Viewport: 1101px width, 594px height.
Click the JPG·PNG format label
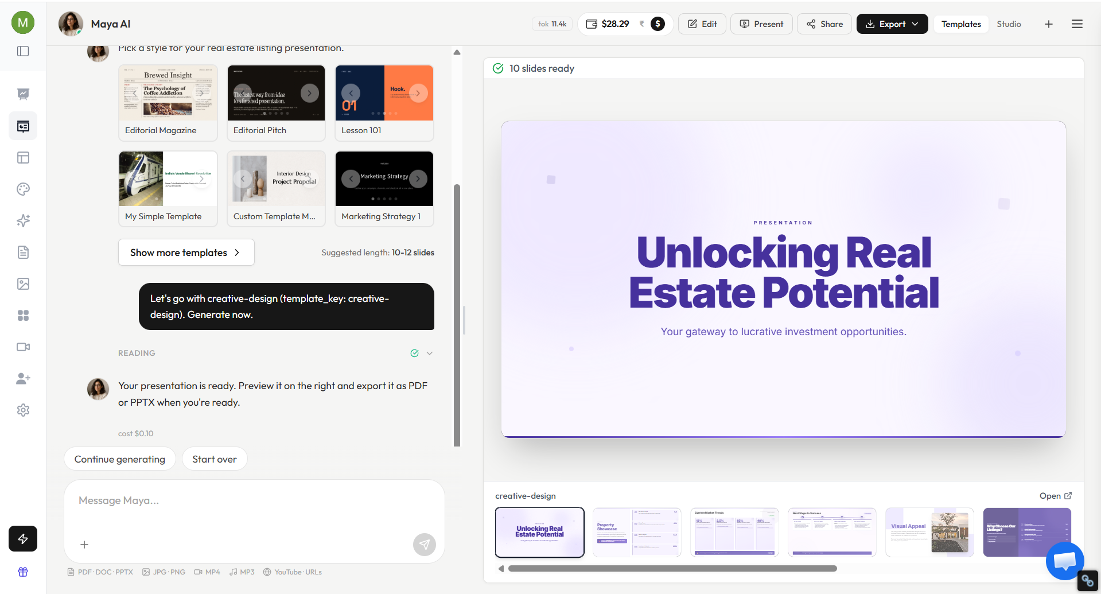tap(164, 572)
